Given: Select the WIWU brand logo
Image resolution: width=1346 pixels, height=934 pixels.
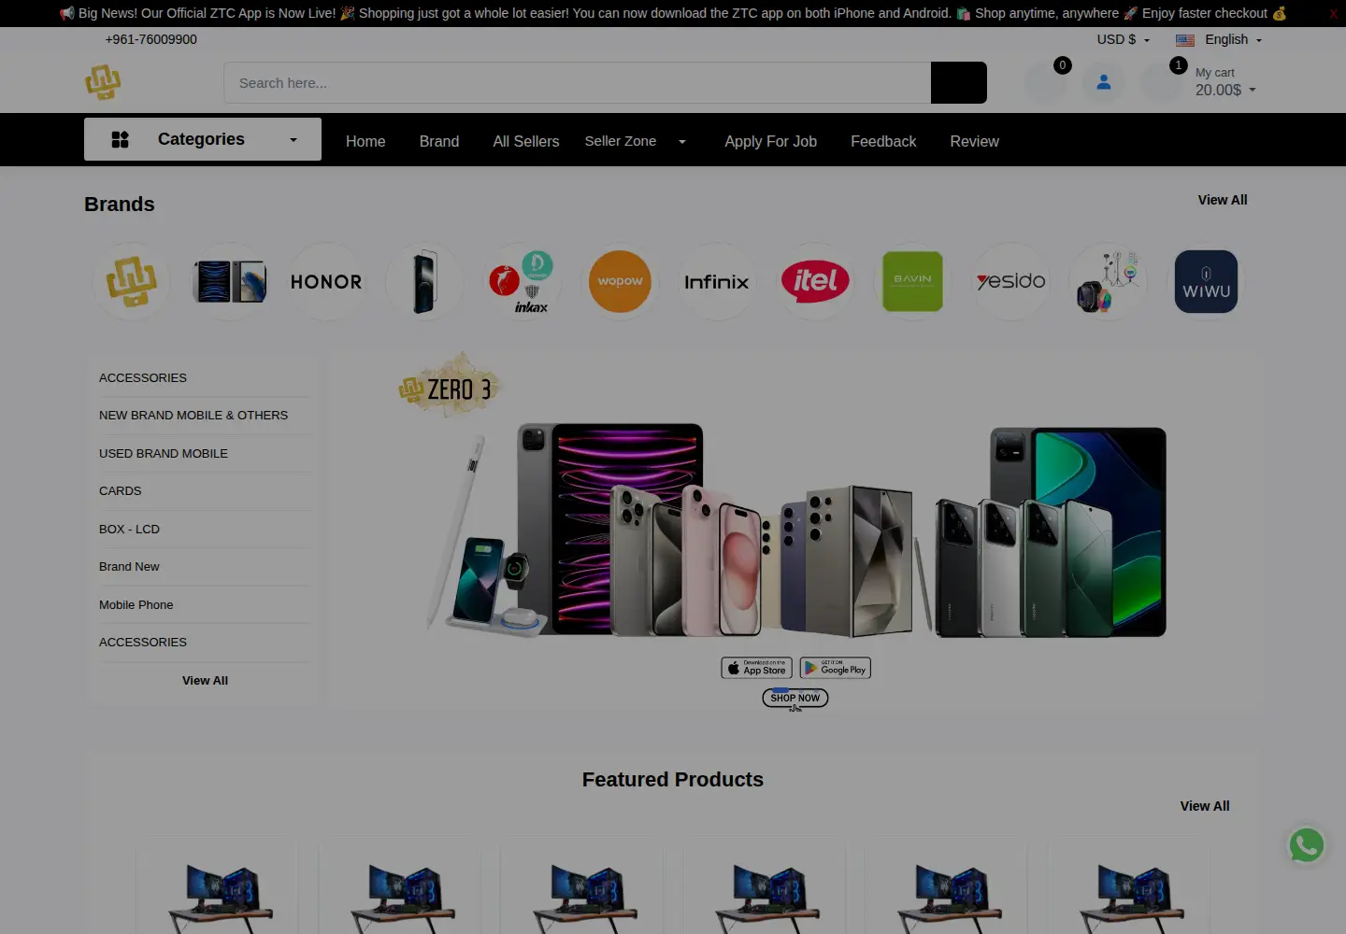Looking at the screenshot, I should [x=1206, y=281].
